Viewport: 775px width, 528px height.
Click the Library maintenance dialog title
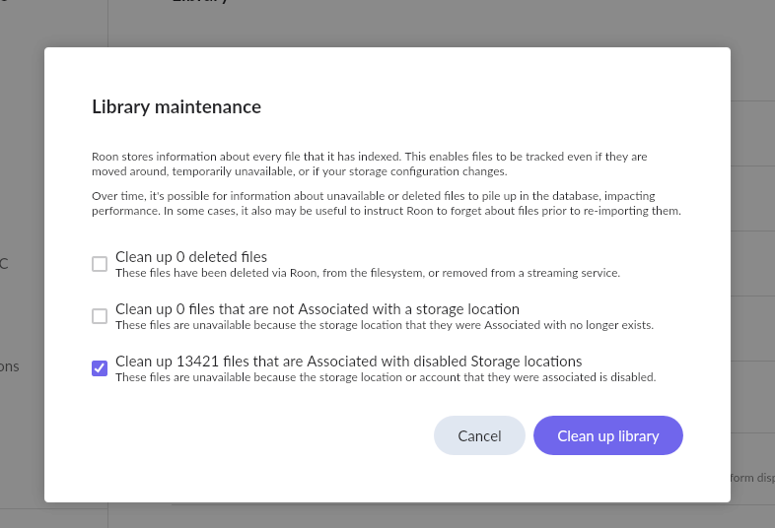pyautogui.click(x=176, y=106)
